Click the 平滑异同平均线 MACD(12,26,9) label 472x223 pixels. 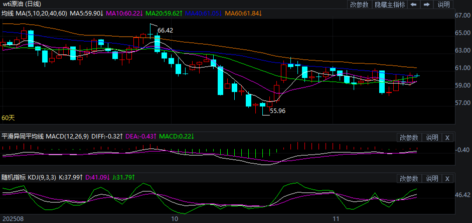46,136
